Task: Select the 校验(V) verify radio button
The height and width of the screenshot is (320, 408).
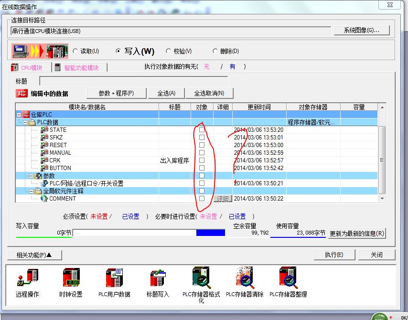Action: [168, 51]
